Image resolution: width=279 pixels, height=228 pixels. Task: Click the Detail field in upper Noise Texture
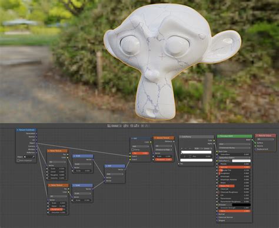coord(58,171)
